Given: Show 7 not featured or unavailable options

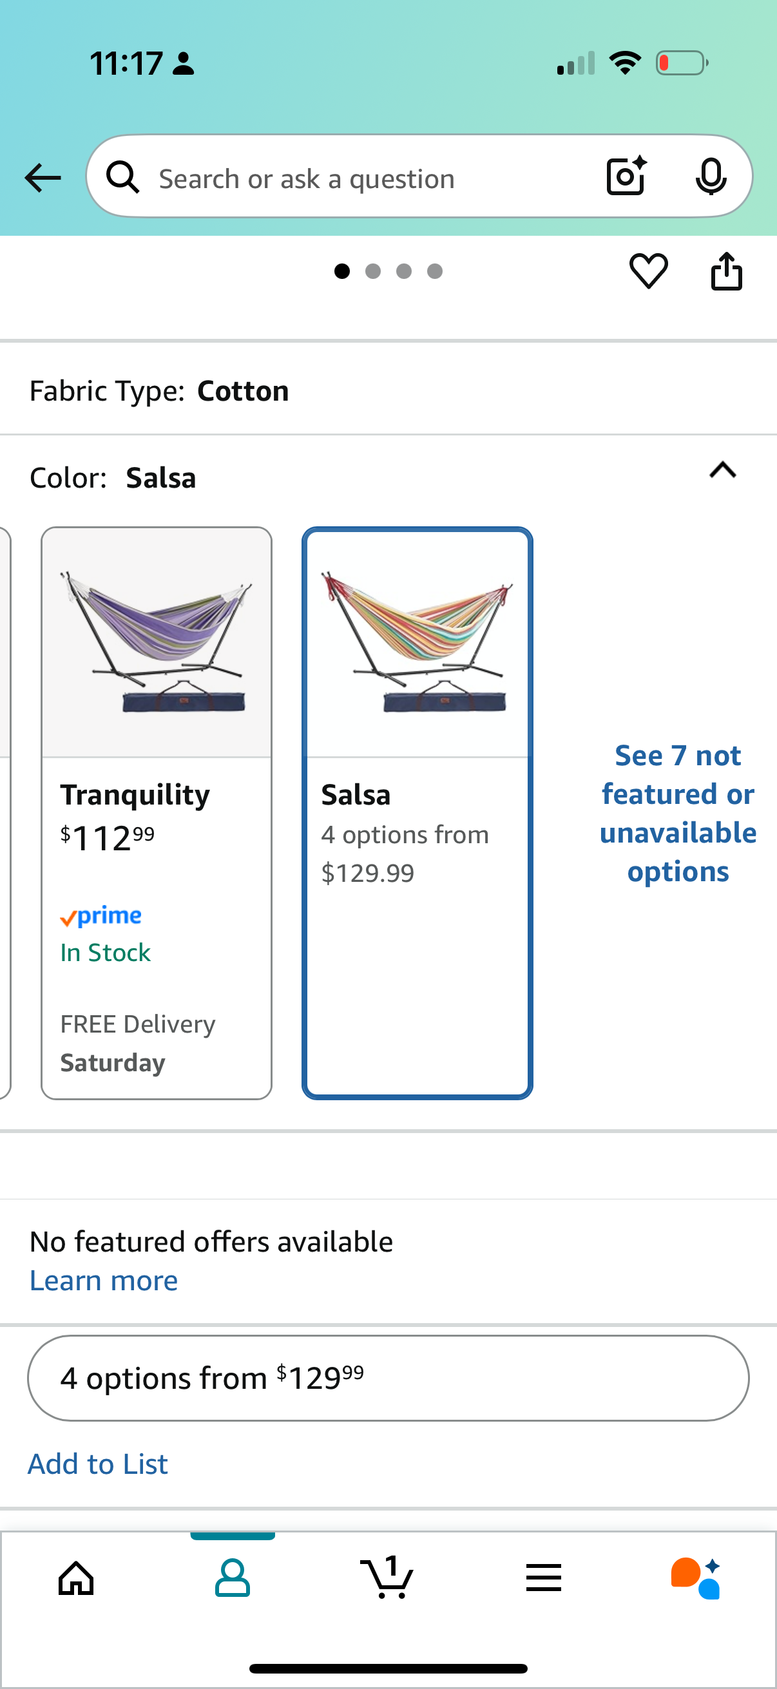Looking at the screenshot, I should 678,813.
